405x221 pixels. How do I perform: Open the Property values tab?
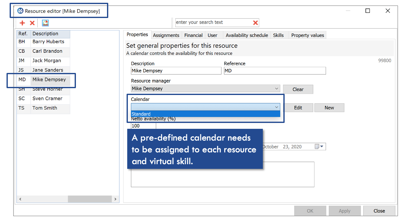(308, 35)
